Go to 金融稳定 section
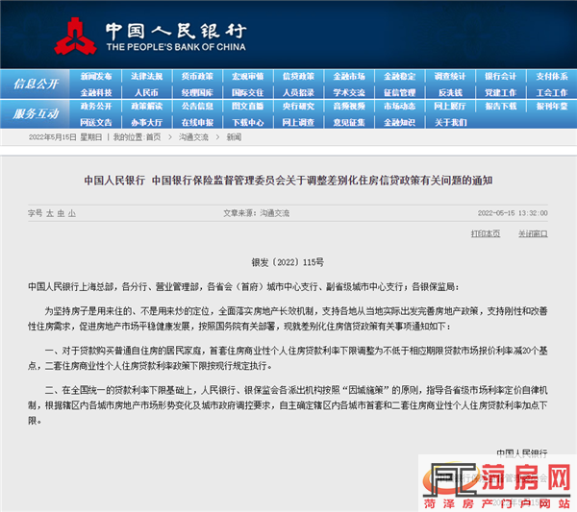Screen dimensions: 577x512 (x=400, y=77)
